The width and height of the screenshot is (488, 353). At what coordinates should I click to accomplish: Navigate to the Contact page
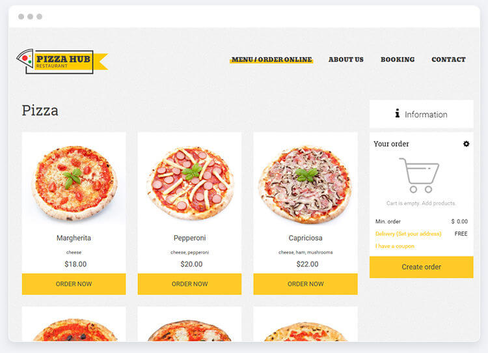(448, 59)
